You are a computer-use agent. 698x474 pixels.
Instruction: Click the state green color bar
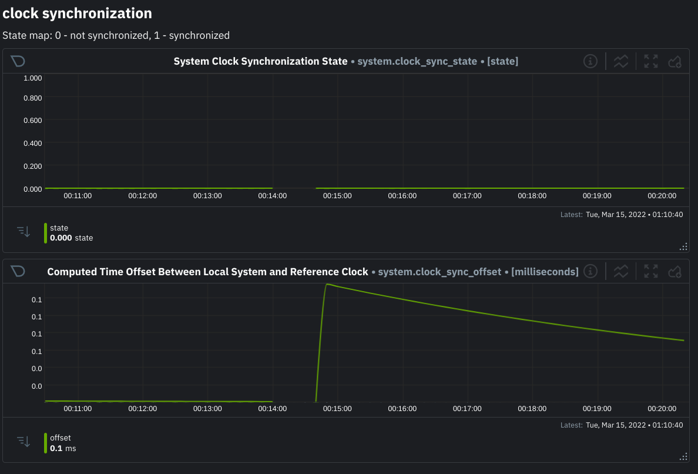45,233
